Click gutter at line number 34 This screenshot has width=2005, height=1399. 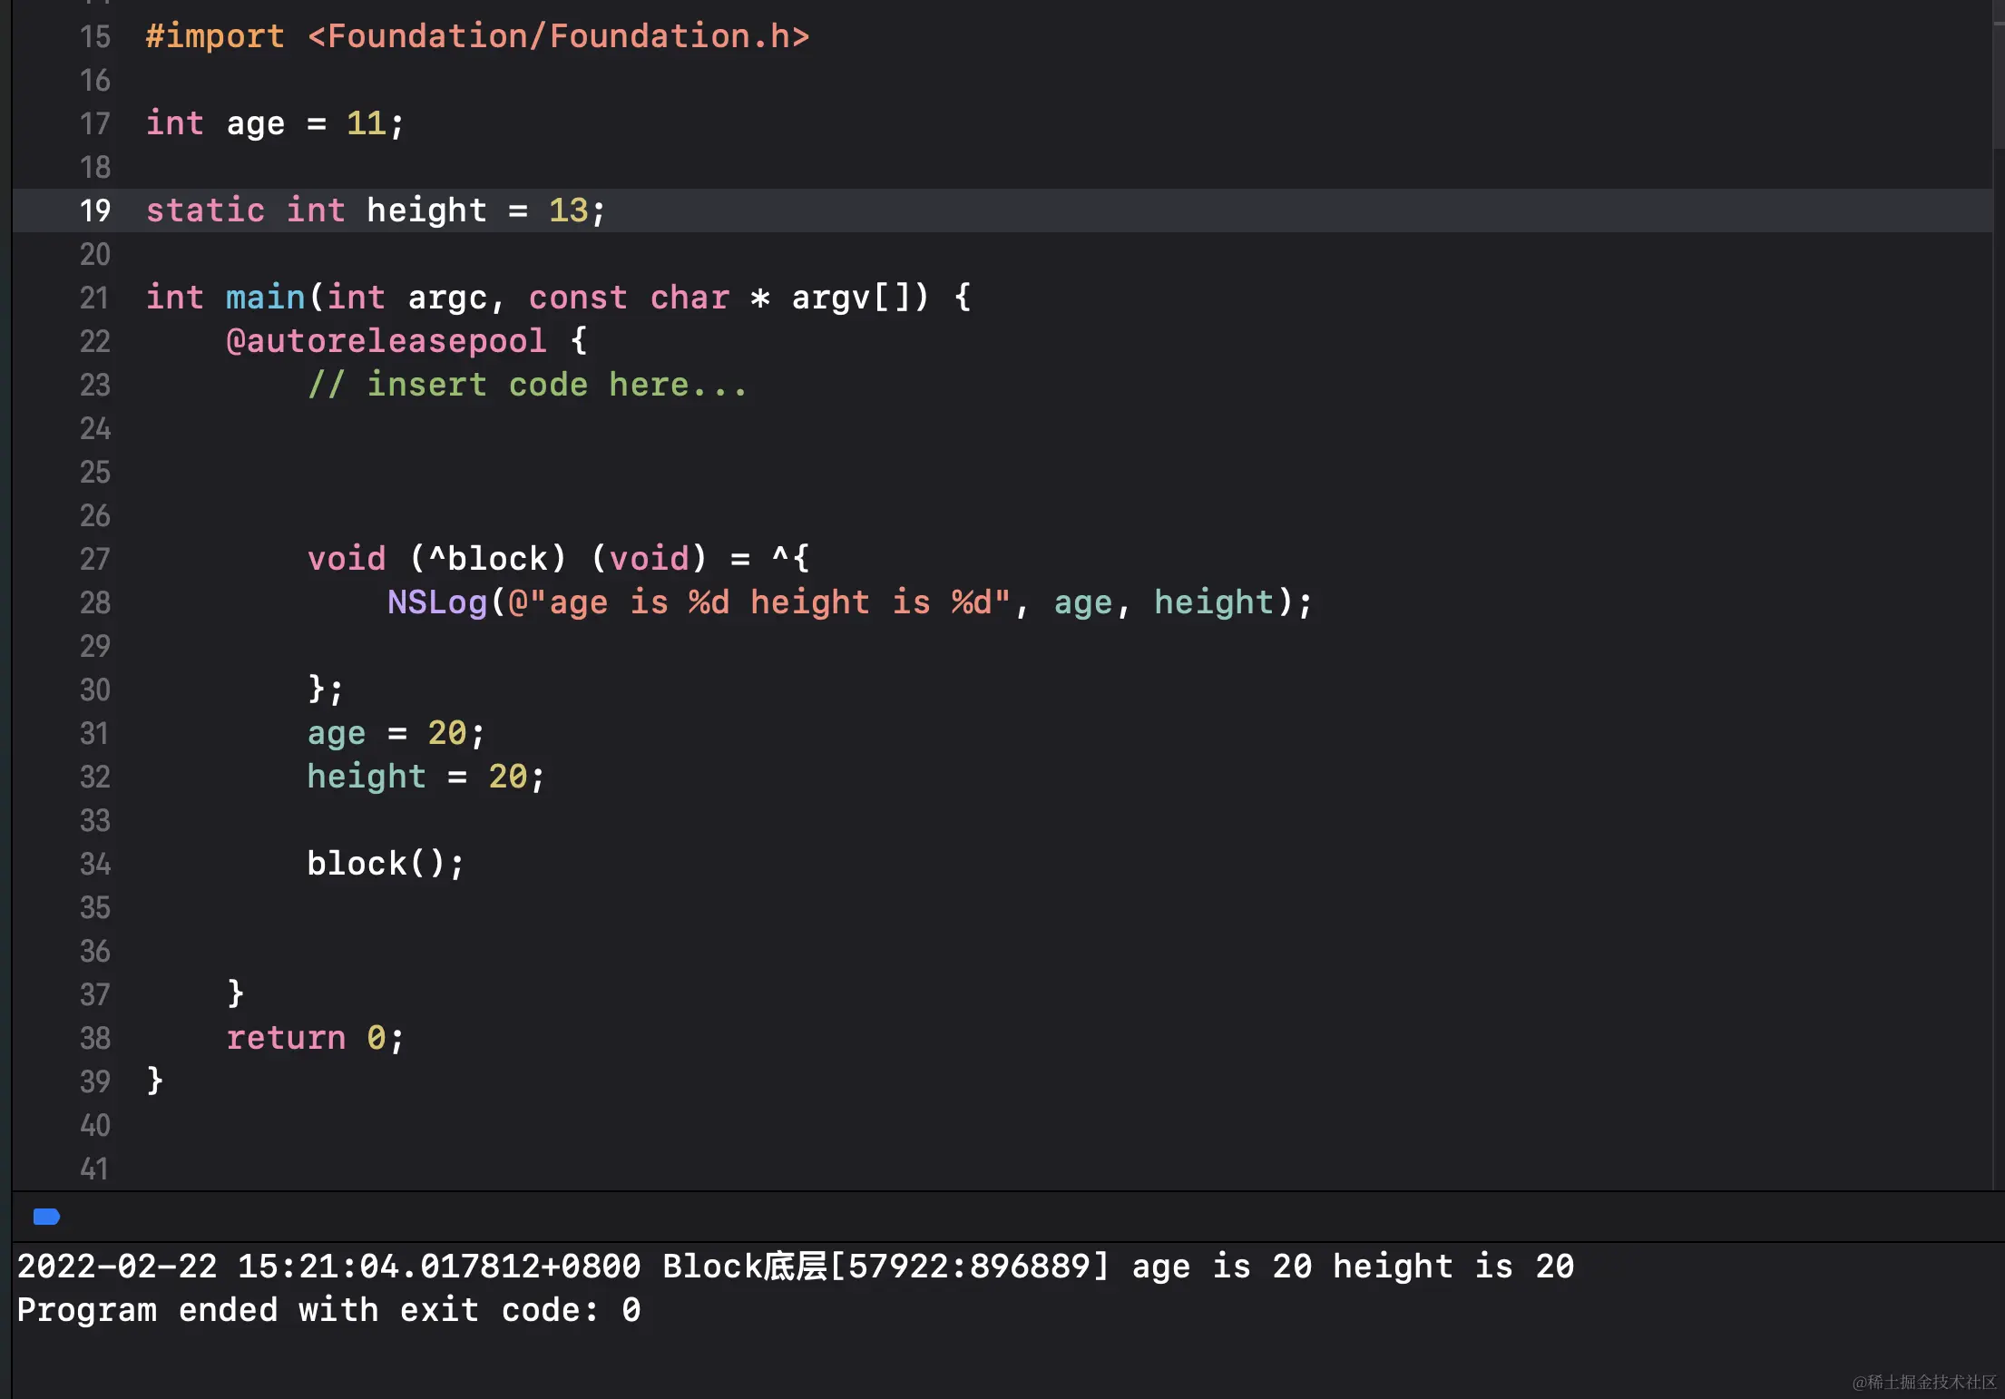[x=94, y=864]
